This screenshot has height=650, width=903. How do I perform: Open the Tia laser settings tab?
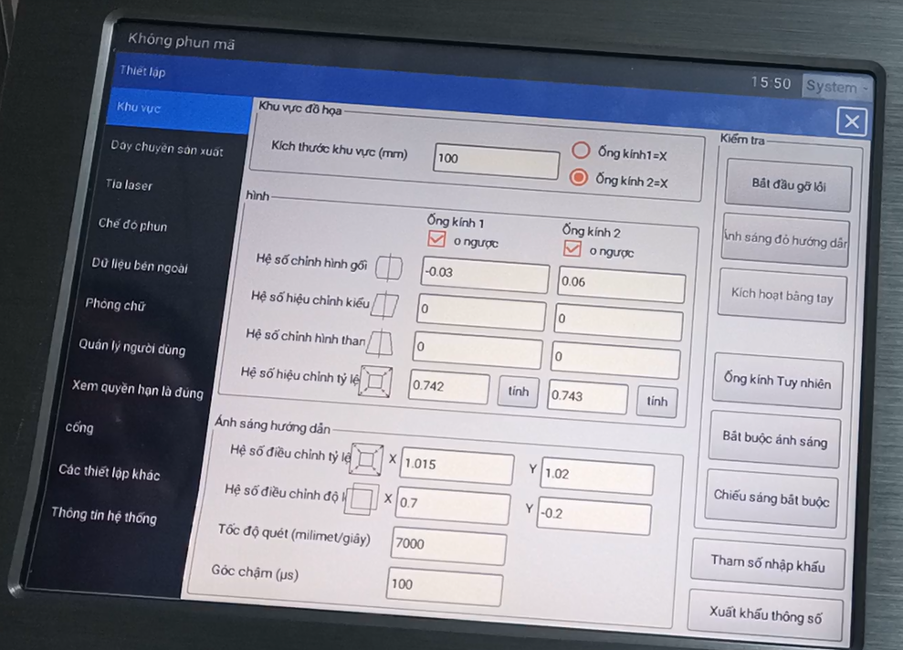(x=129, y=185)
